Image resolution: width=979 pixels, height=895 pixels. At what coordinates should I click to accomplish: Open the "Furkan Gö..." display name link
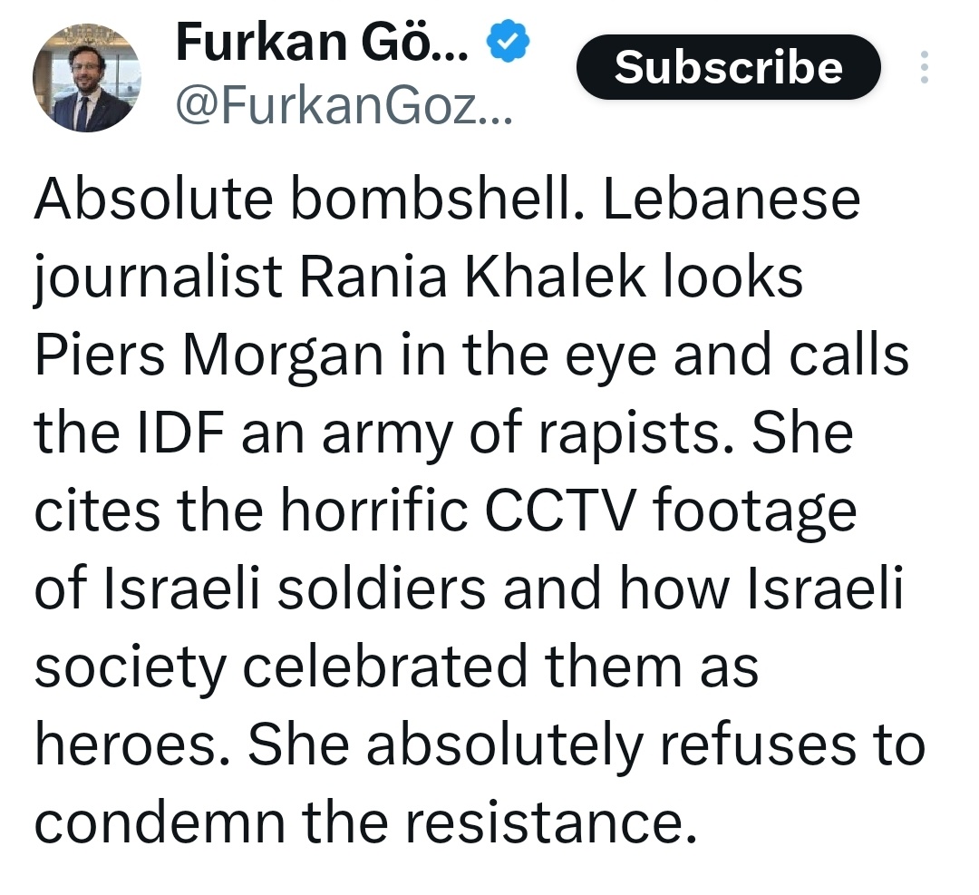(322, 42)
